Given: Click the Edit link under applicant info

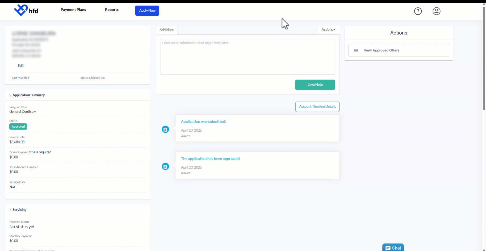Looking at the screenshot, I should (21, 66).
